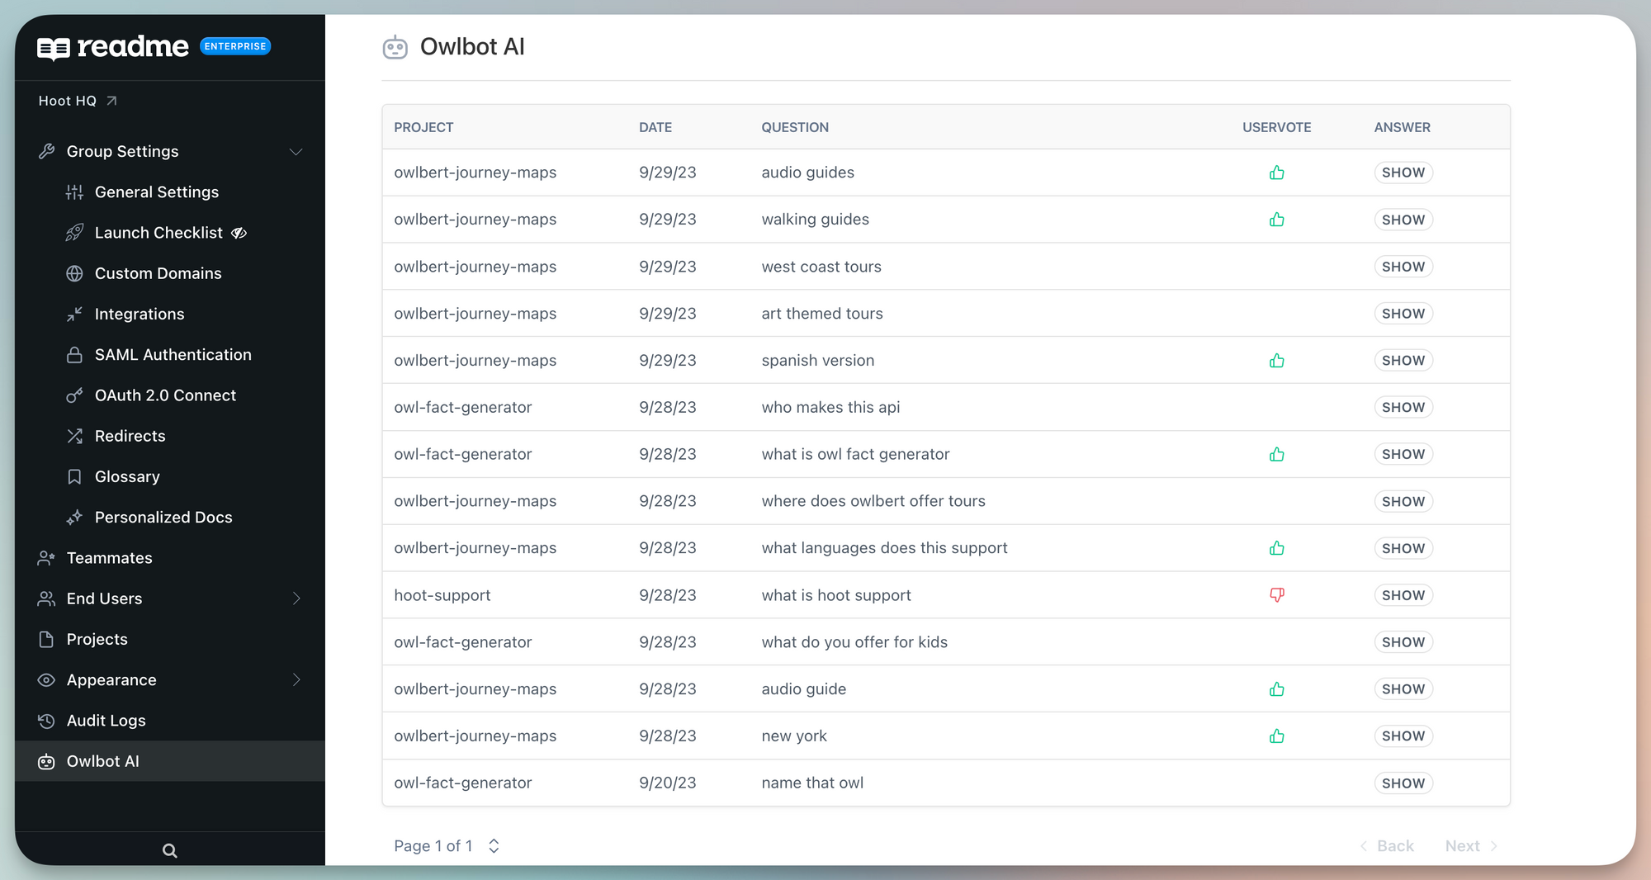The height and width of the screenshot is (880, 1651).
Task: Go to the Next page
Action: (x=1471, y=846)
